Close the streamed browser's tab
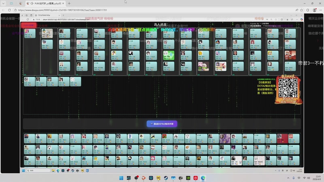324x182 pixels. (59, 15)
